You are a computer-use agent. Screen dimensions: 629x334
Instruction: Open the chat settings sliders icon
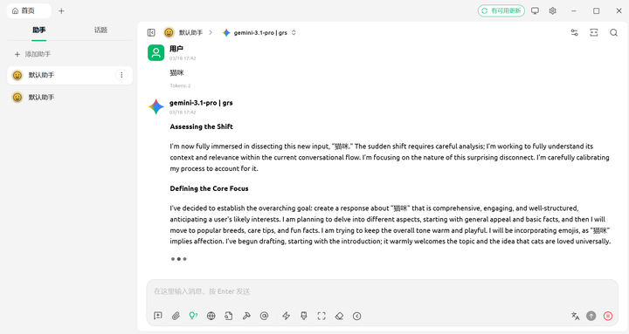point(575,33)
